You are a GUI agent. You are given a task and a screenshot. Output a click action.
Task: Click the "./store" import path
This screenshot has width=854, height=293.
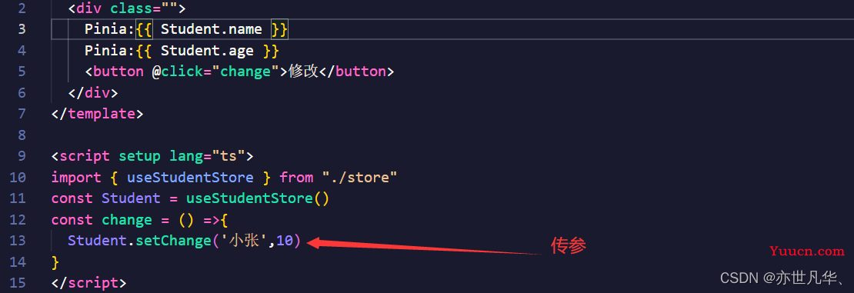[x=359, y=178]
